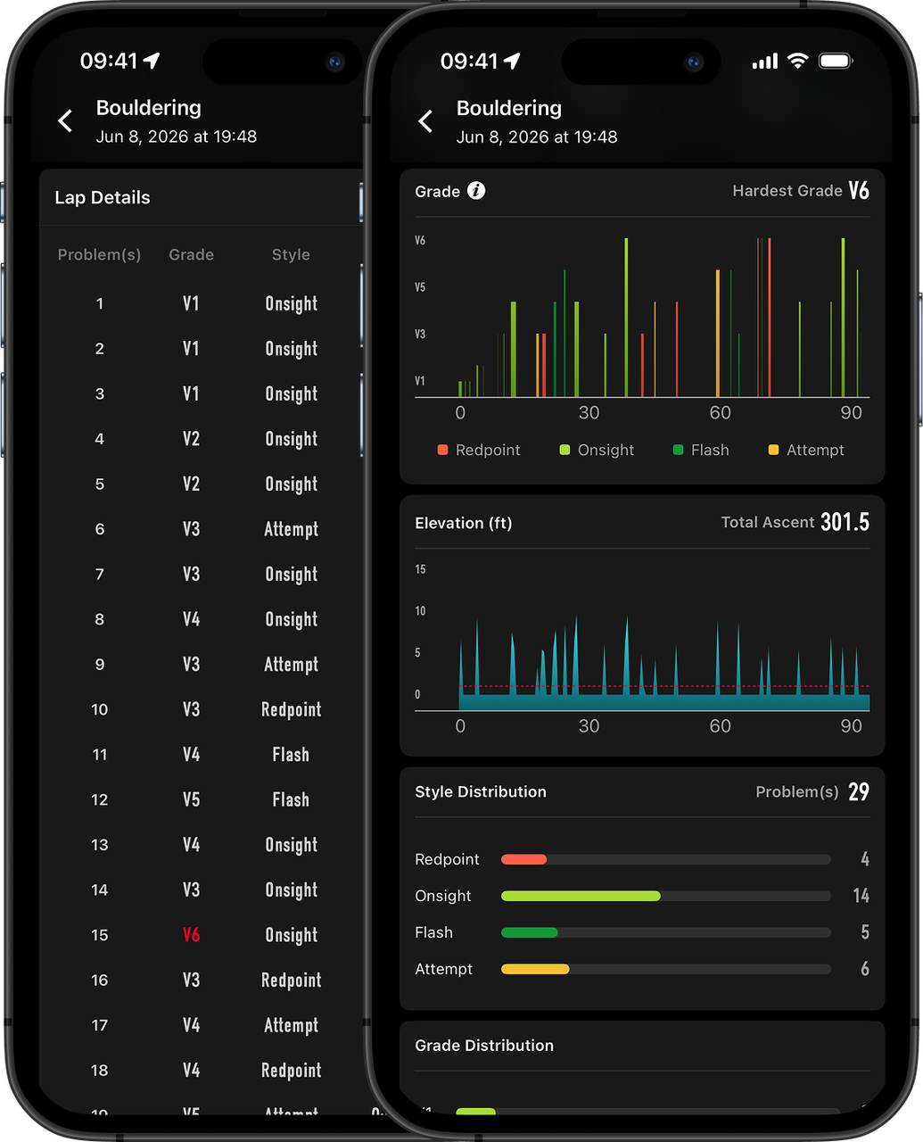Toggle the Onsight legend item
923x1142 pixels.
[597, 450]
